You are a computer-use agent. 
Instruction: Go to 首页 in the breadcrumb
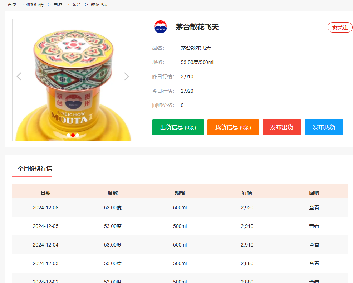point(12,5)
